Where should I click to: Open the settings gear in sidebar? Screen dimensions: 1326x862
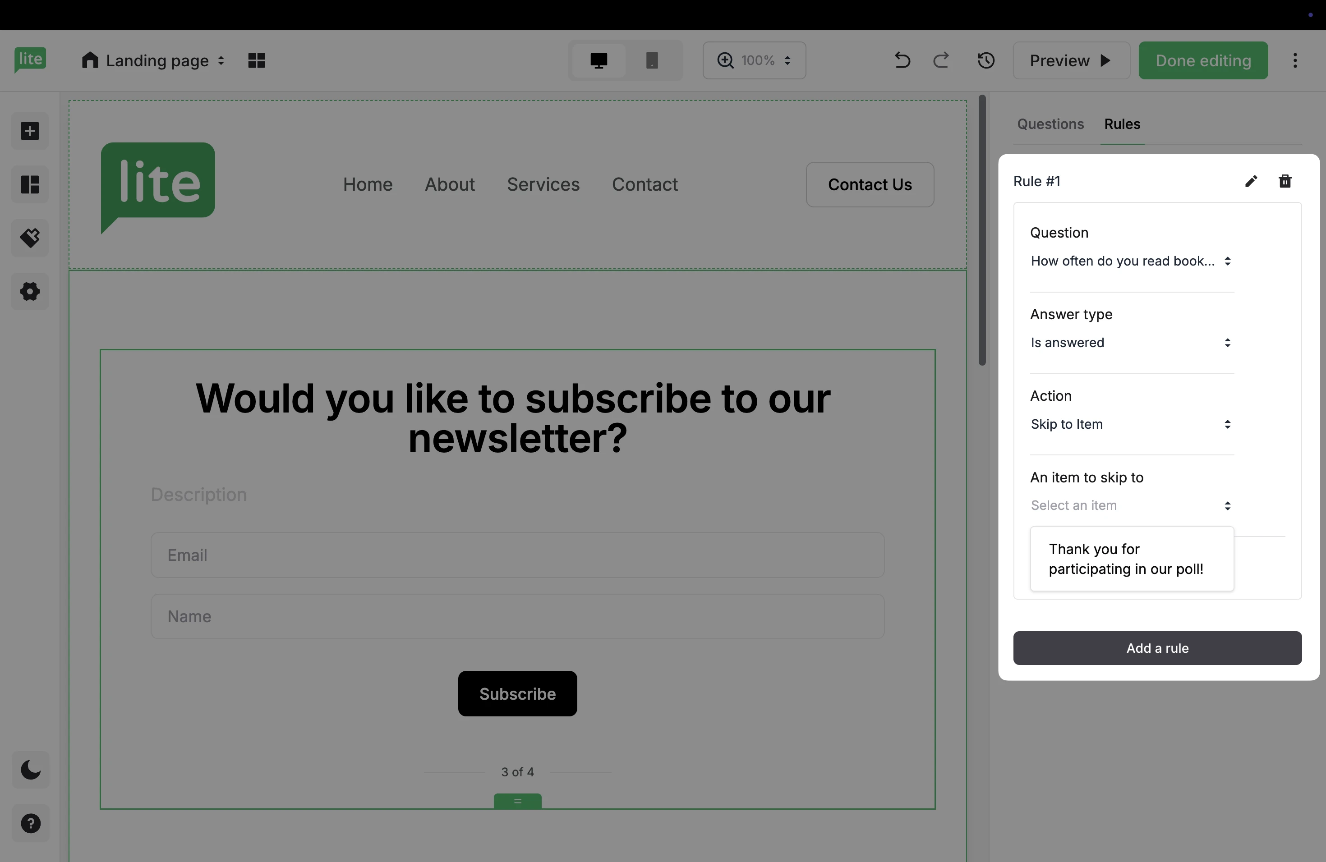click(x=30, y=291)
